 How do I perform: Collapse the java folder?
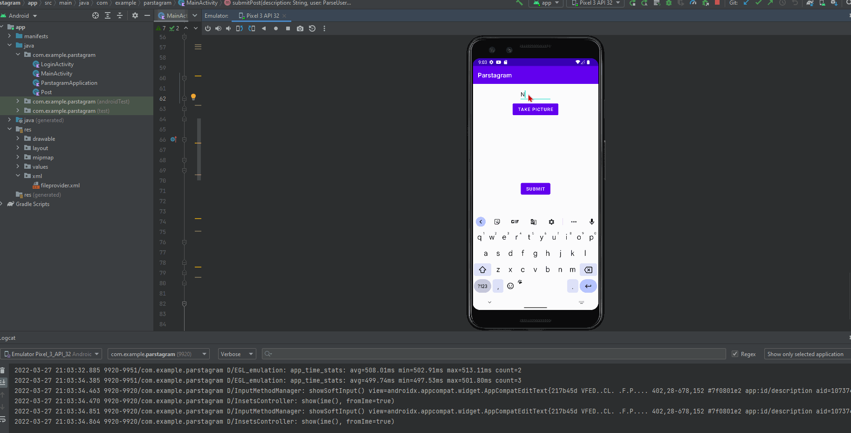[9, 45]
